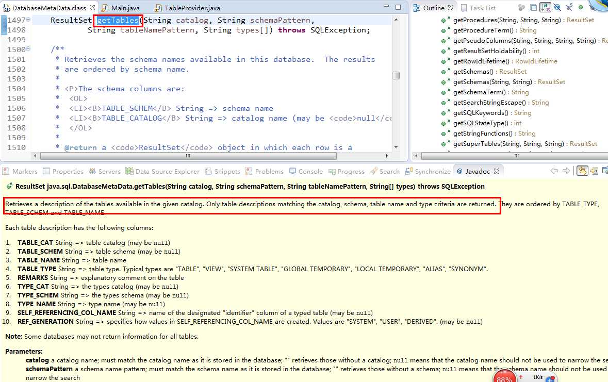Open the Search view tab

click(x=385, y=172)
